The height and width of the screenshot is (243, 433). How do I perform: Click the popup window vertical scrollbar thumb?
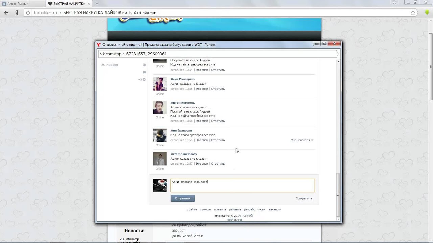tap(338, 194)
